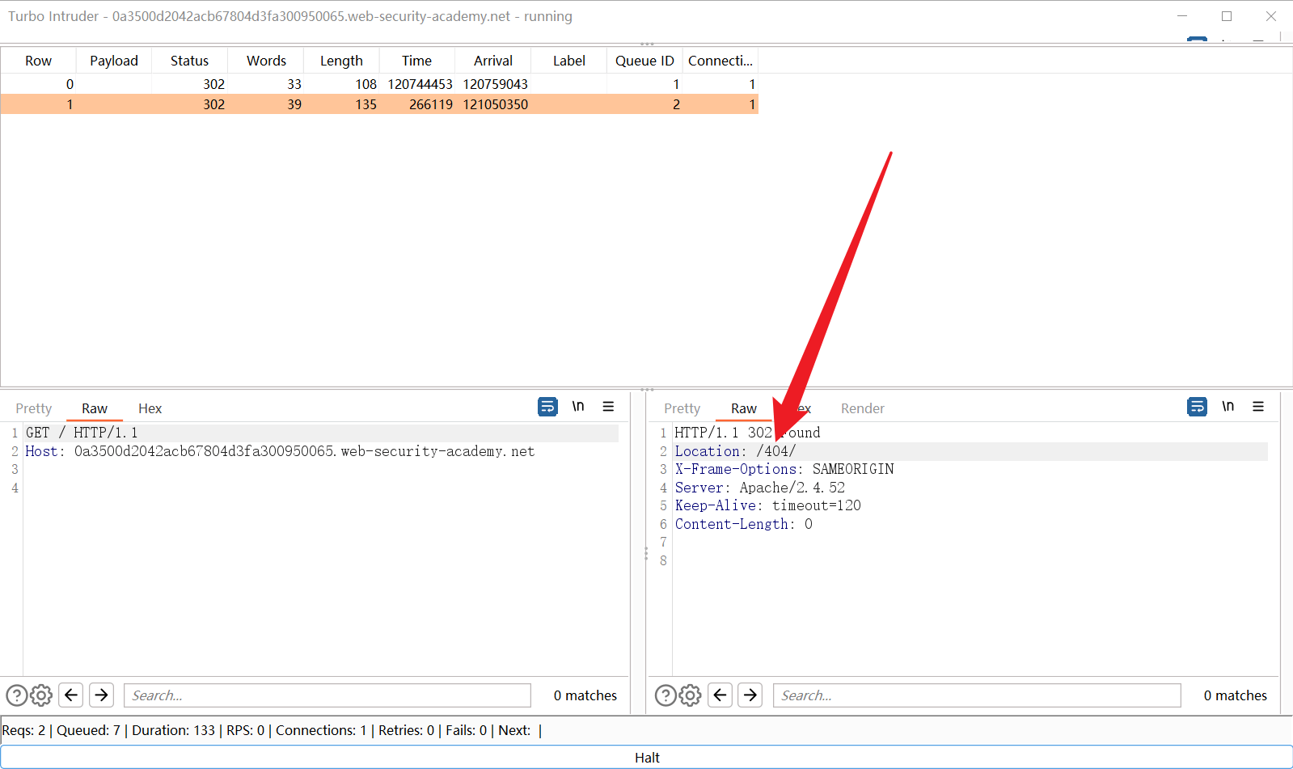Open request pane options menu icon
The image size is (1293, 769).
point(608,407)
